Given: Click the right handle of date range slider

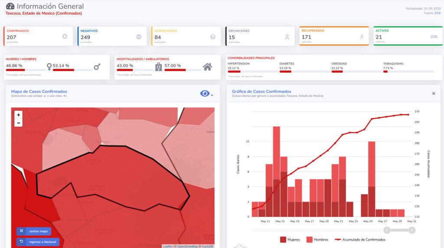Looking at the screenshot, I should click(x=412, y=230).
